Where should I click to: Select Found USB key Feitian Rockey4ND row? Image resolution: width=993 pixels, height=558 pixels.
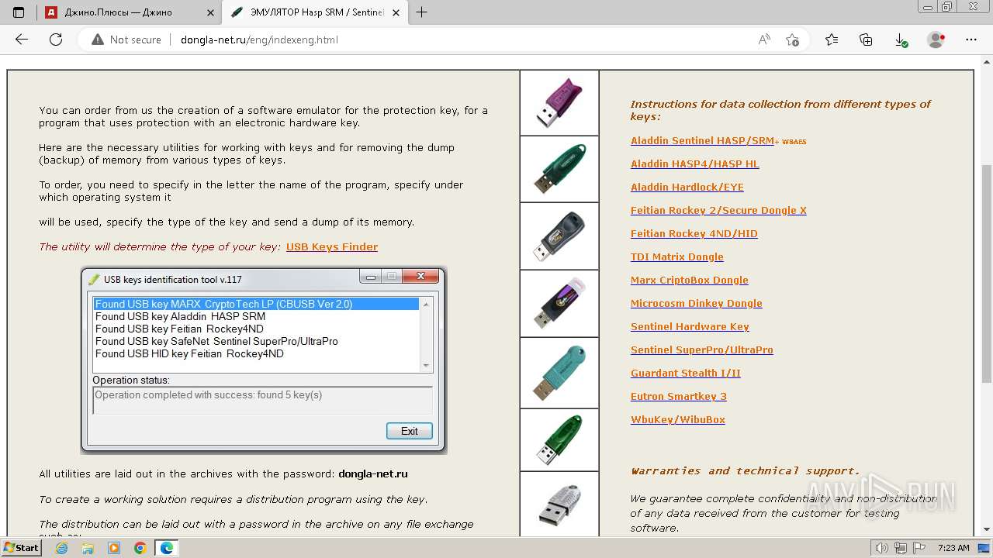pos(256,329)
